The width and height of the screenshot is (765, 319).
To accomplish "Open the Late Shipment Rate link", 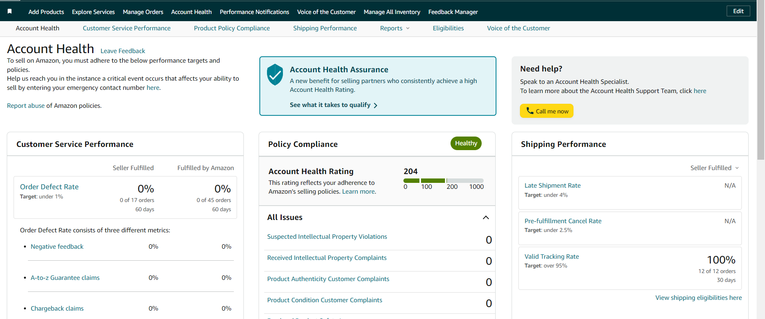I will click(x=552, y=186).
